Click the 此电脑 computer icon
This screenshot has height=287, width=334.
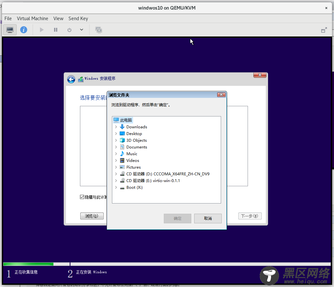[116, 120]
